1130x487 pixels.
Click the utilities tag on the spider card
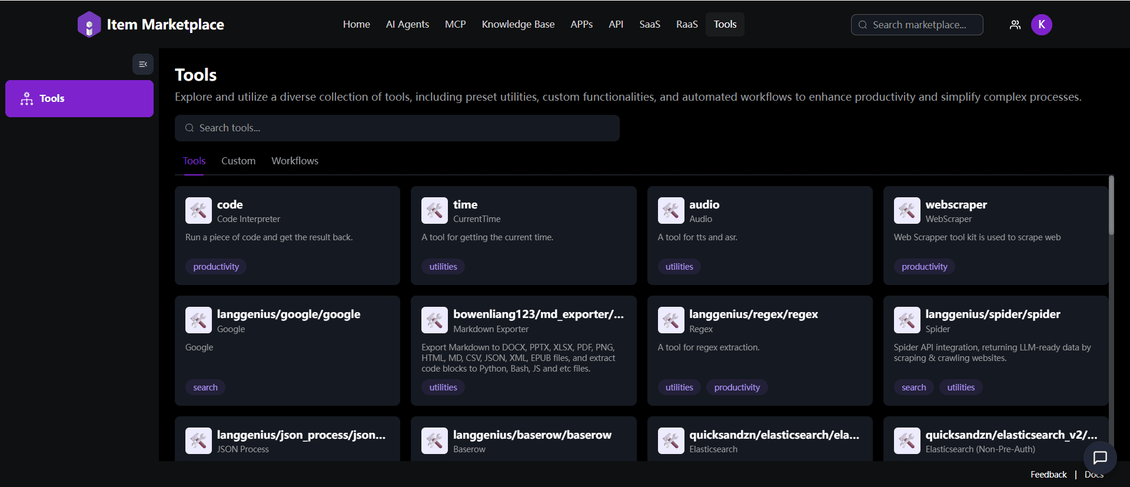(x=961, y=387)
